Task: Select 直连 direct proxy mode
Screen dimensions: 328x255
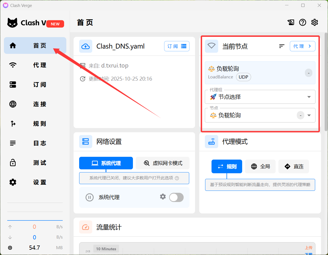Action: click(294, 167)
